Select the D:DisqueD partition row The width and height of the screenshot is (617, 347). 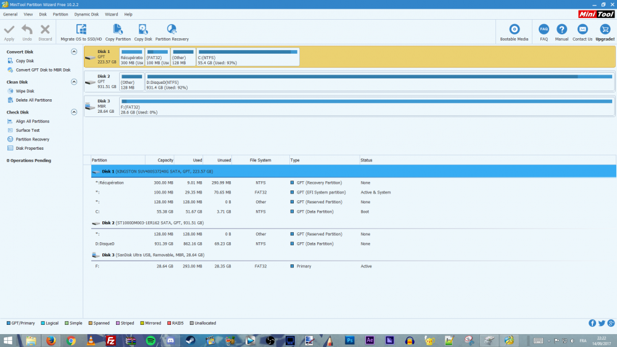tap(354, 243)
